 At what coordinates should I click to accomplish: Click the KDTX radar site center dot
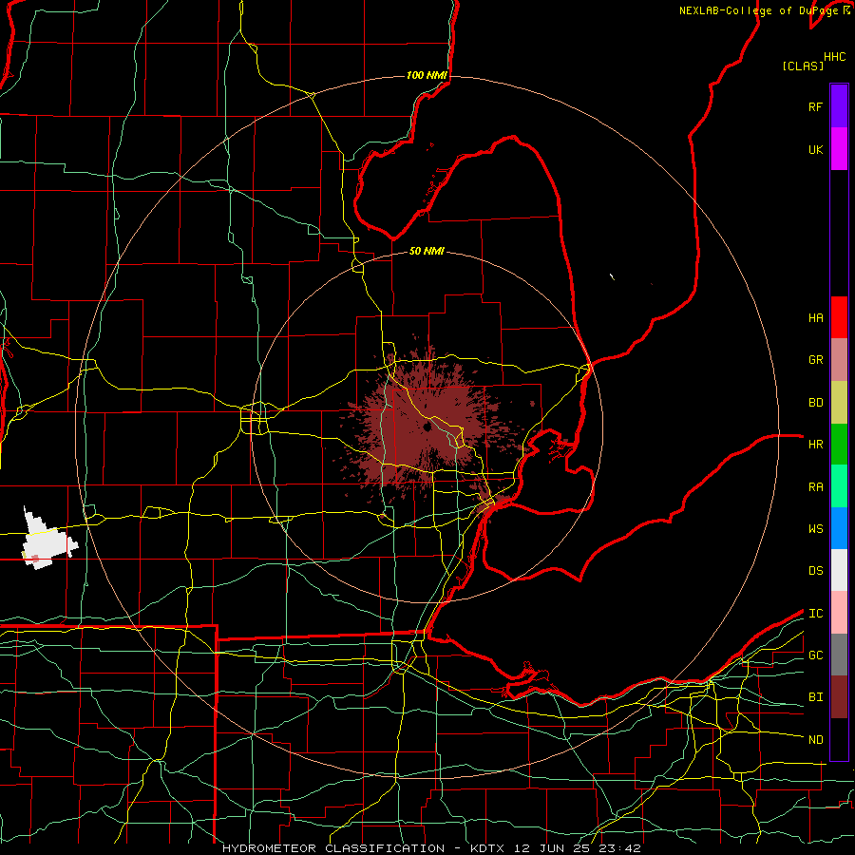427,427
